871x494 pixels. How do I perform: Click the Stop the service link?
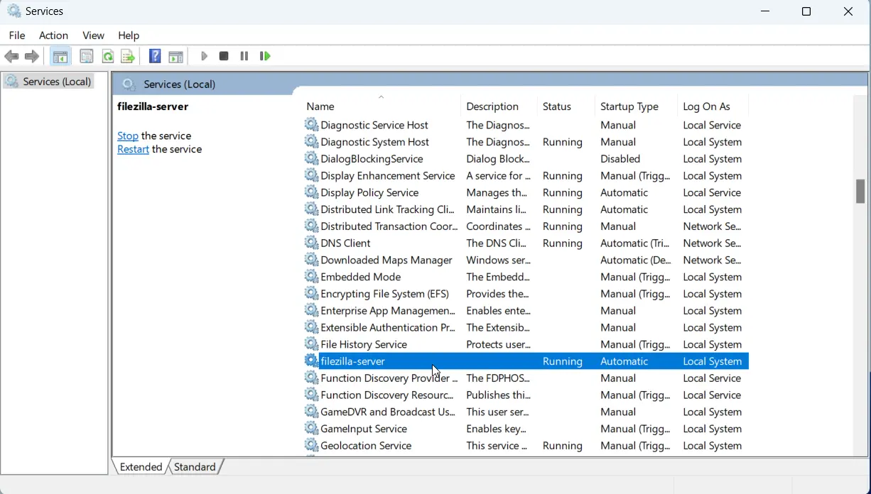(128, 136)
